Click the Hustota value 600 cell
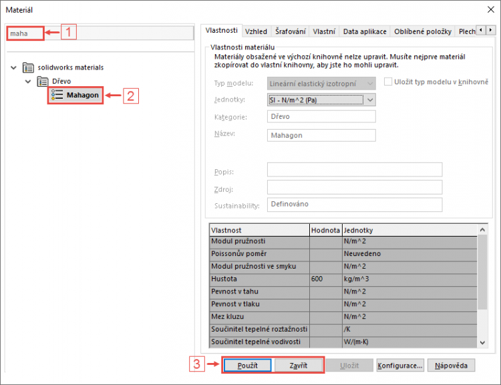501x385 pixels. [325, 279]
